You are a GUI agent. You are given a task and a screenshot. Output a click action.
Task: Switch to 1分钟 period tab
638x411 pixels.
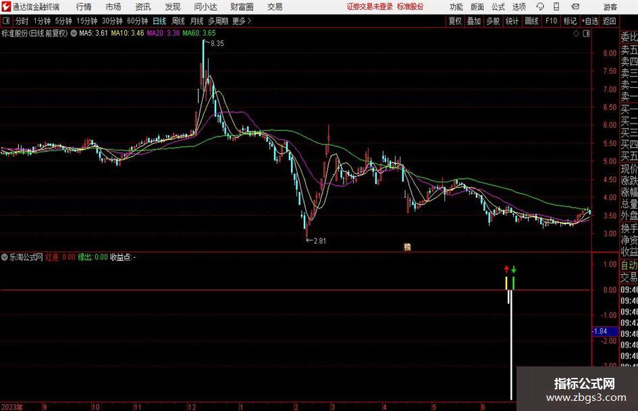(x=42, y=21)
